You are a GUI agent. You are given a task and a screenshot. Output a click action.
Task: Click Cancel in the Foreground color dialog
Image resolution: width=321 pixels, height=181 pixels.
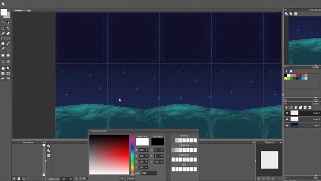point(130,178)
